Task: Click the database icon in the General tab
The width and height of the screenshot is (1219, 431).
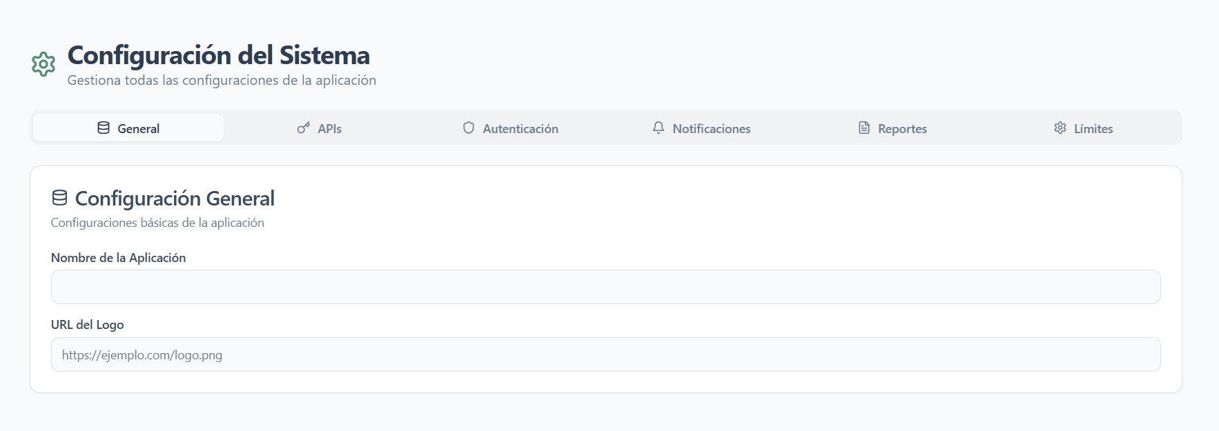Action: 104,128
